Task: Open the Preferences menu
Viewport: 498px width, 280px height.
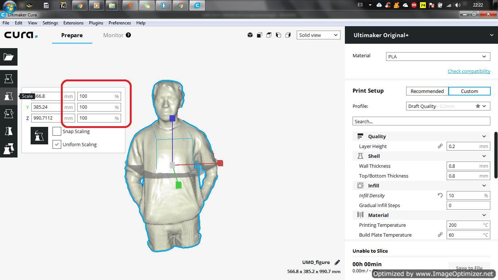Action: pyautogui.click(x=120, y=23)
